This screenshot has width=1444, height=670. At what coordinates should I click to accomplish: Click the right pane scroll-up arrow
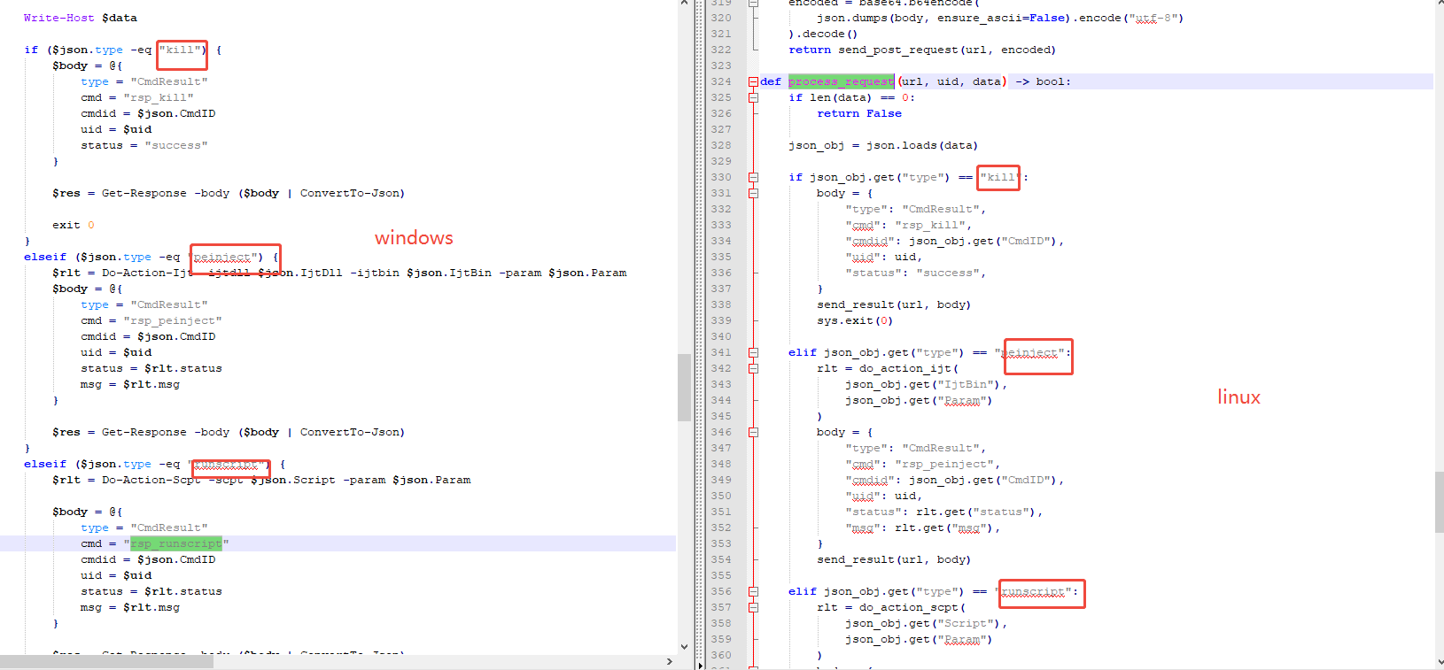1439,4
